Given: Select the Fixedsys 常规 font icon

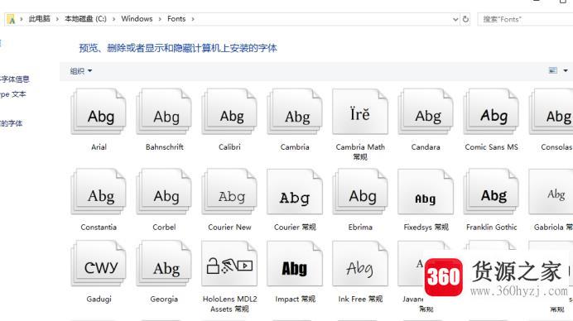Looking at the screenshot, I should [426, 191].
